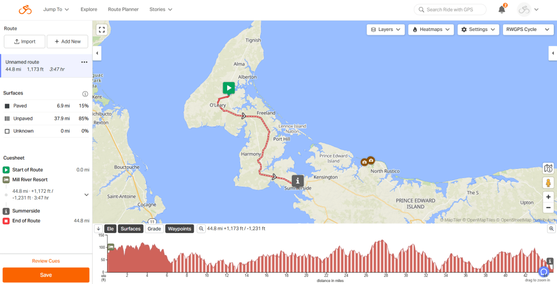Zoom in the map with plus
This screenshot has width=557, height=284.
pyautogui.click(x=548, y=197)
